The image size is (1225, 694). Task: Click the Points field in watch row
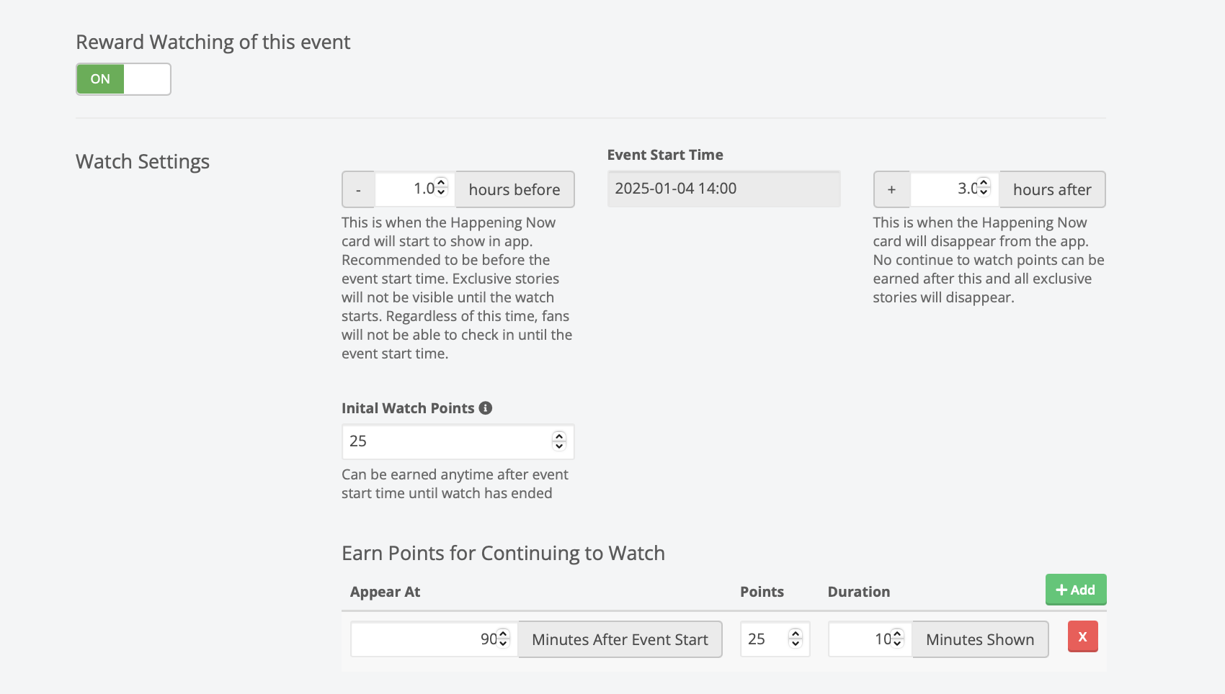point(765,639)
